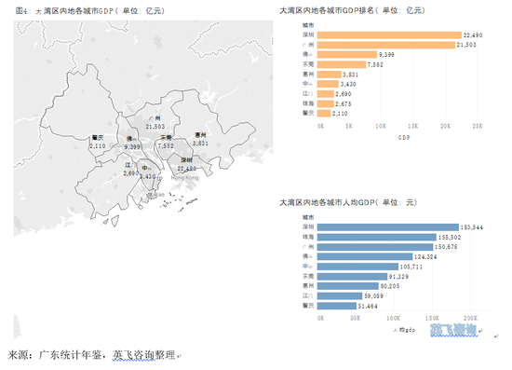Click the GDP axis title under the orange chart

(404, 138)
